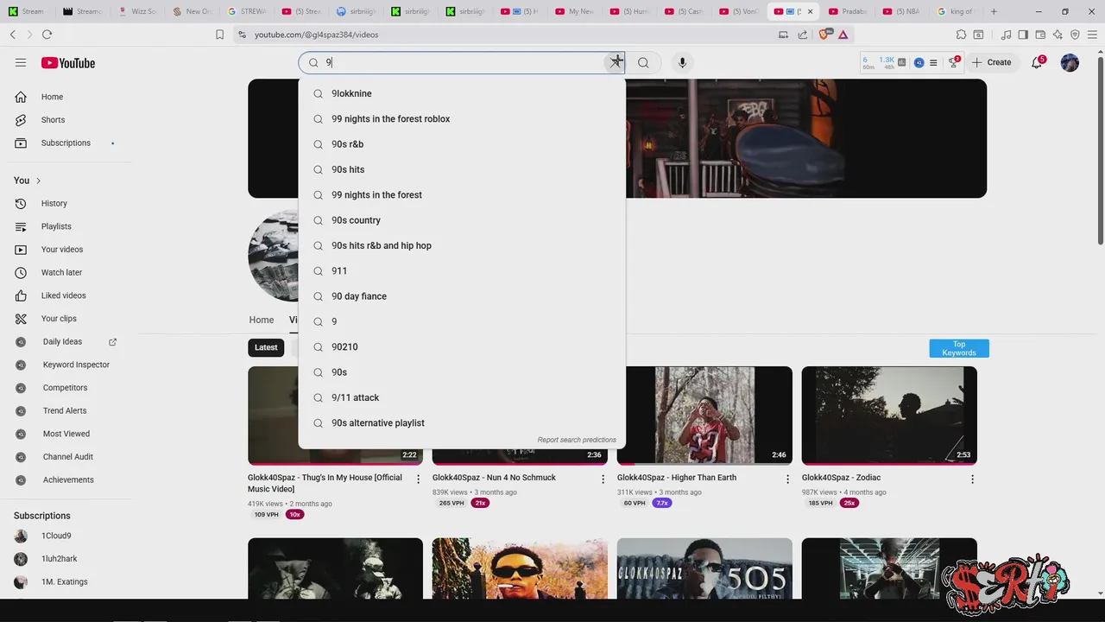Viewport: 1105px width, 622px height.
Task: Open more options for Zodiac video
Action: point(972,479)
